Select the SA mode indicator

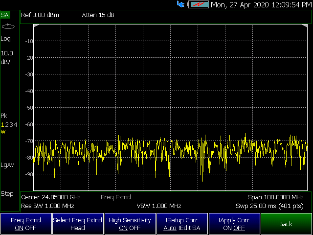4,15
